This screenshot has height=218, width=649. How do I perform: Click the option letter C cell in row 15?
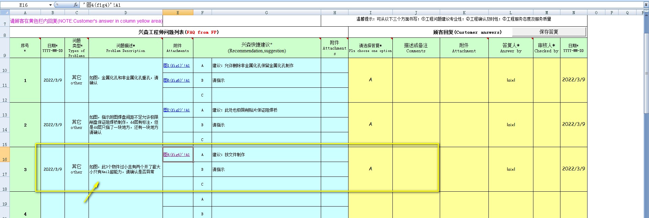[x=202, y=140]
